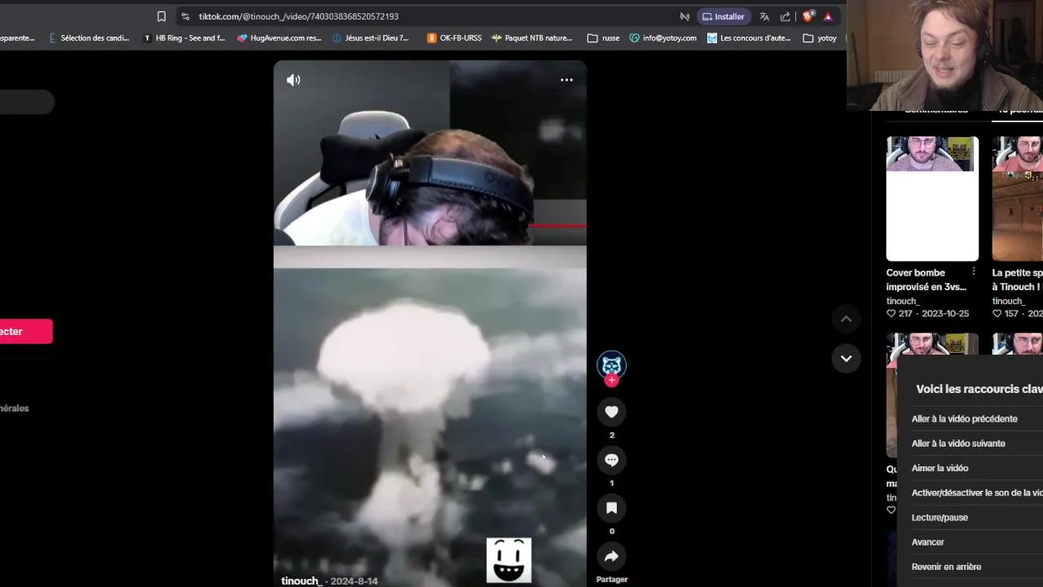Open 'Les concours d'aute...' bookmark
The image size is (1043, 587).
[749, 38]
